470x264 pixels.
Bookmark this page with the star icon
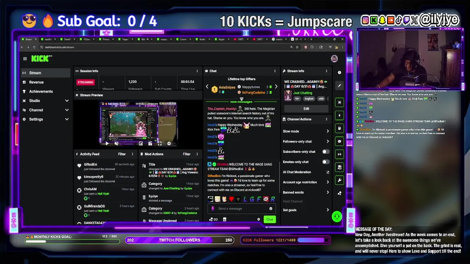(x=297, y=47)
